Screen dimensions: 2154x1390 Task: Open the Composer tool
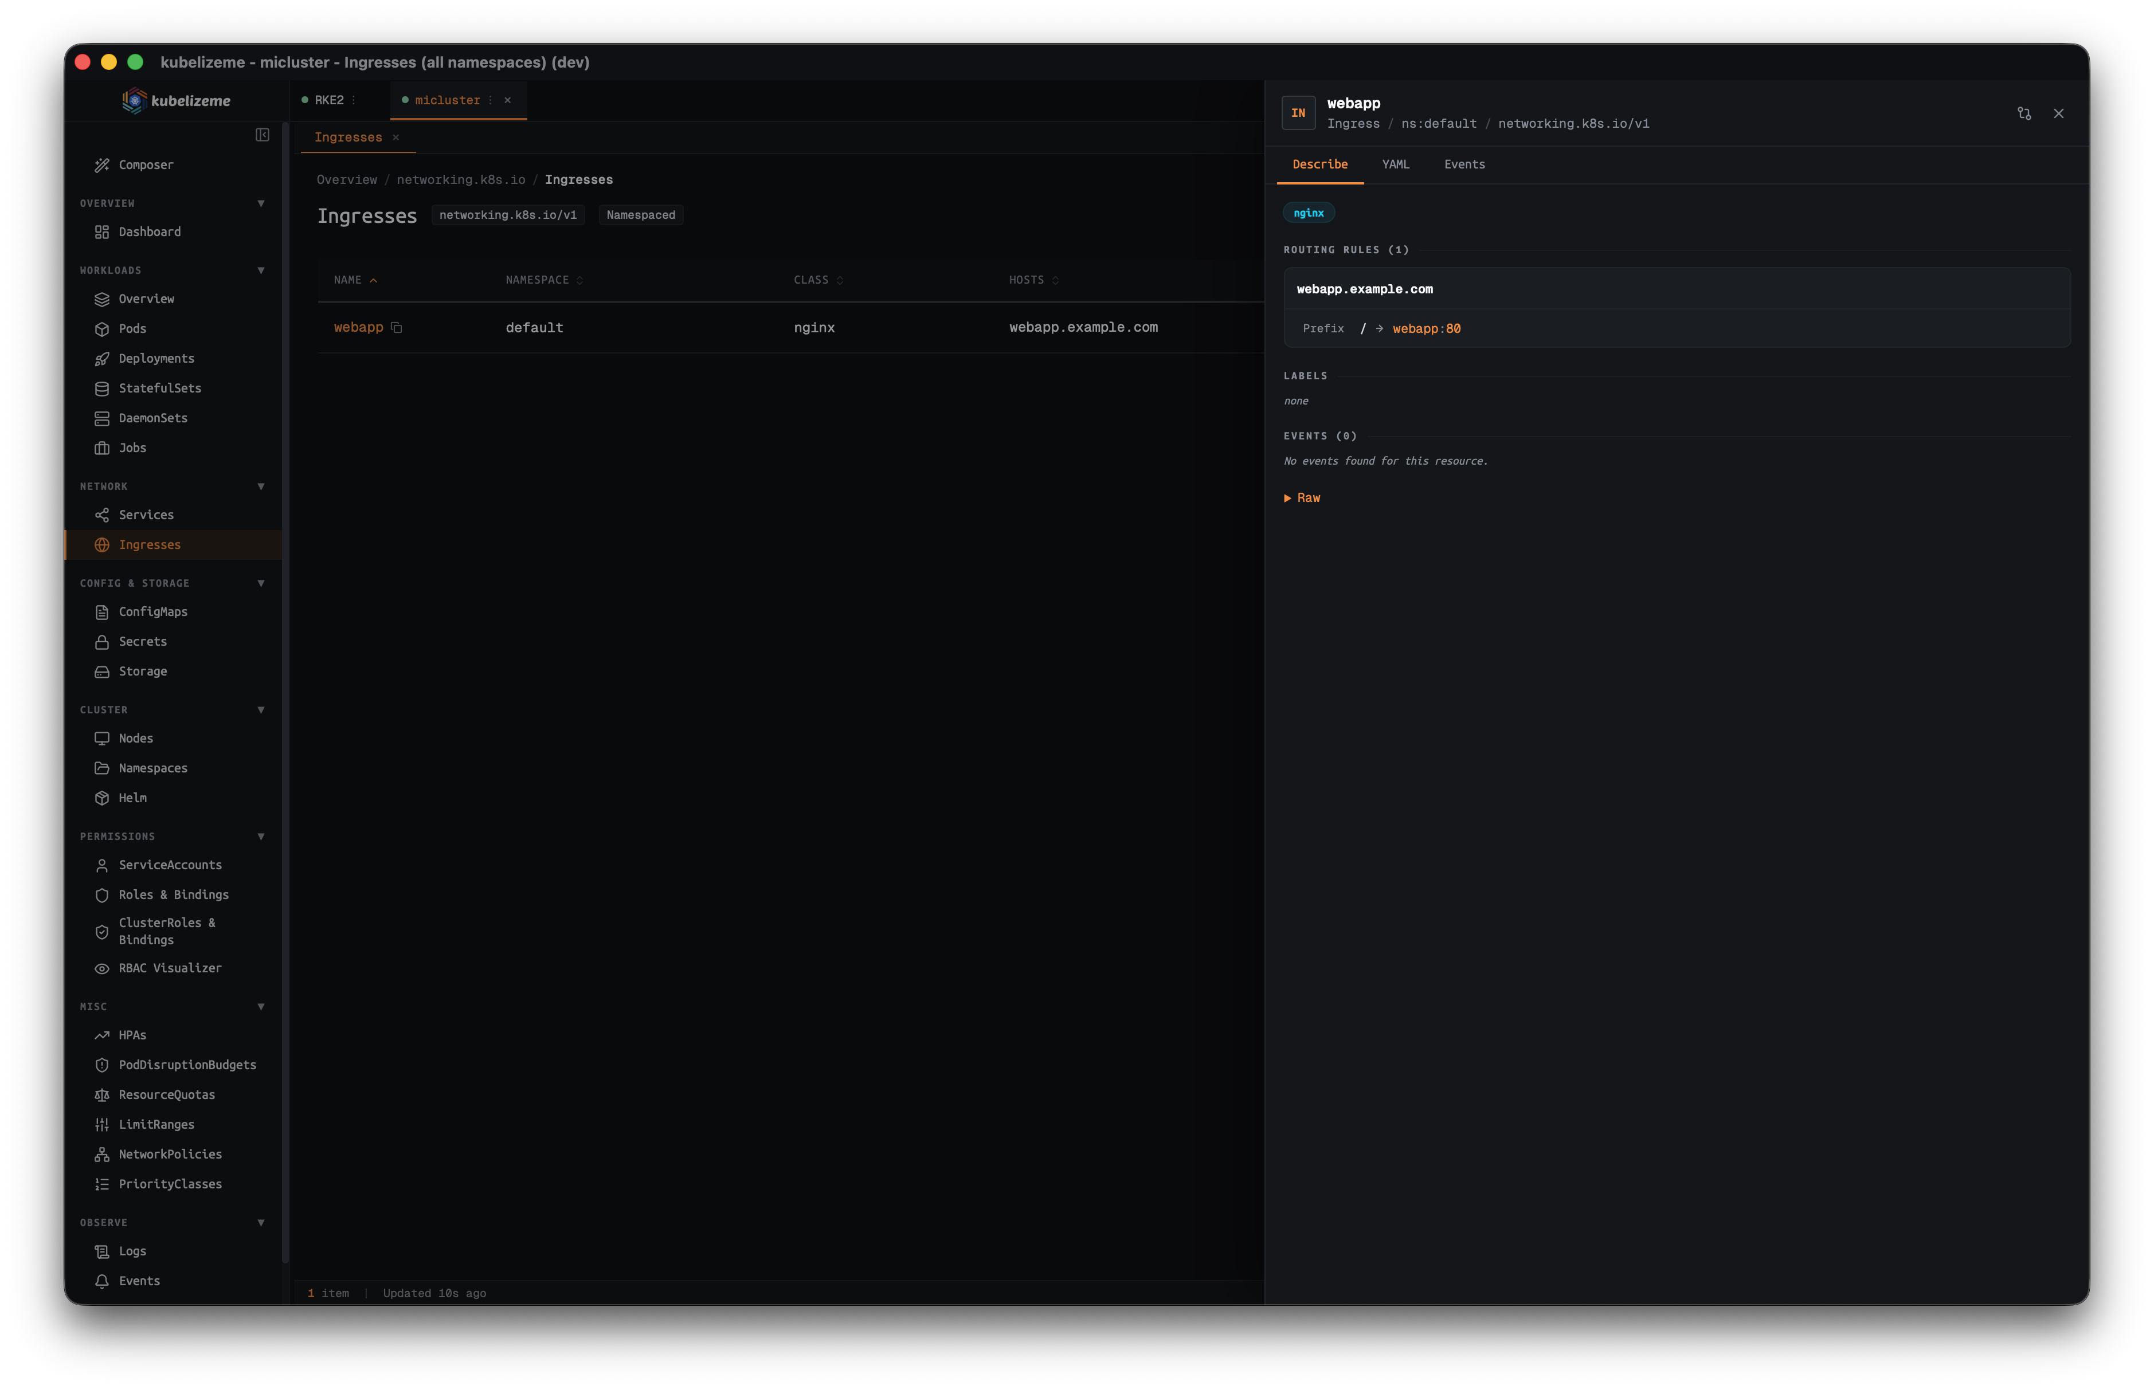[x=146, y=165]
